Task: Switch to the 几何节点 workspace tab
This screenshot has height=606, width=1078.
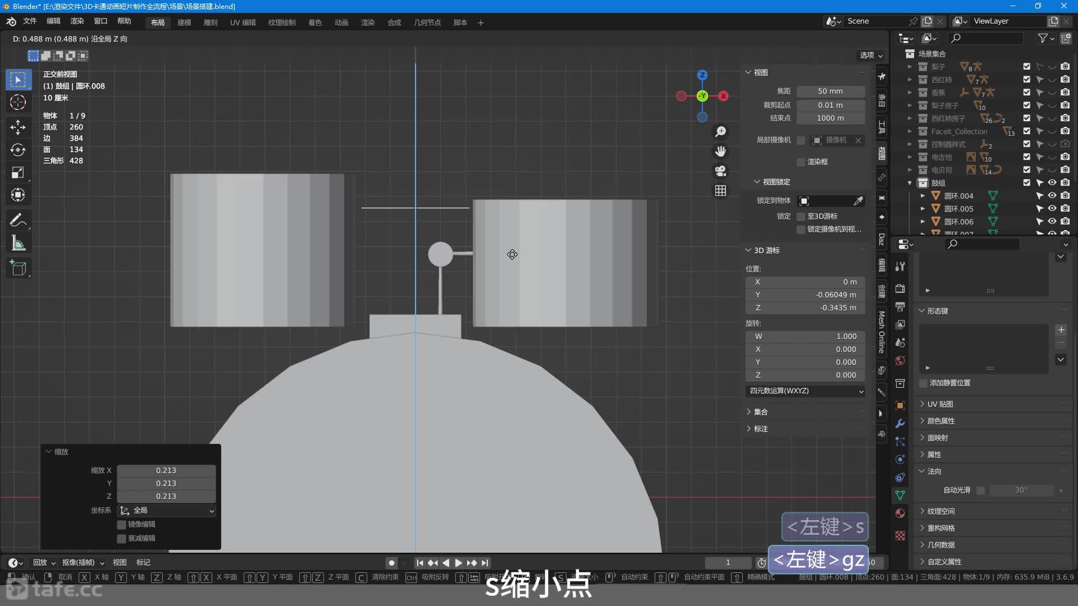Action: click(x=427, y=22)
